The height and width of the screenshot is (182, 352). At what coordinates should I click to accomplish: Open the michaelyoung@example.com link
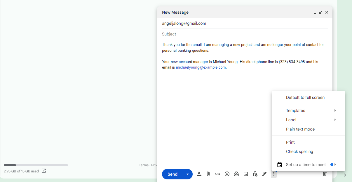[201, 67]
